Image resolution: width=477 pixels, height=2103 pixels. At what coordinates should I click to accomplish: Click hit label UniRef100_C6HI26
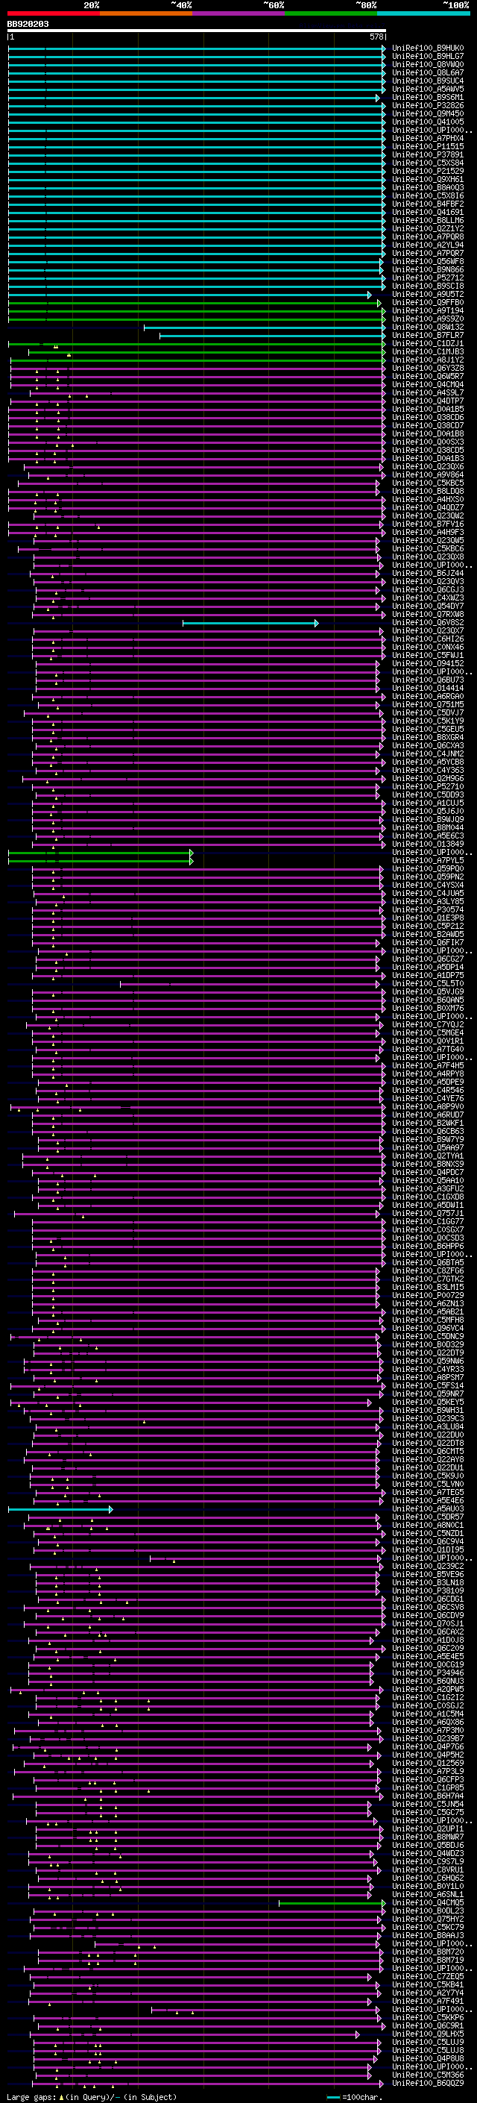(428, 639)
